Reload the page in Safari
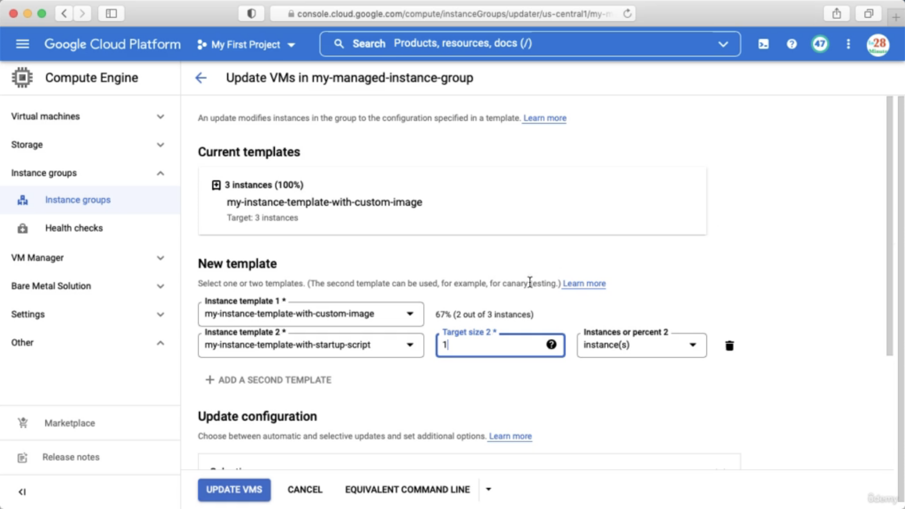Screen dimensions: 905x509 coord(628,14)
